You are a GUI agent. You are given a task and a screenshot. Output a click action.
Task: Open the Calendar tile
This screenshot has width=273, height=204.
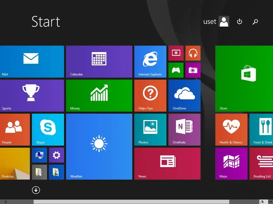[x=99, y=62]
